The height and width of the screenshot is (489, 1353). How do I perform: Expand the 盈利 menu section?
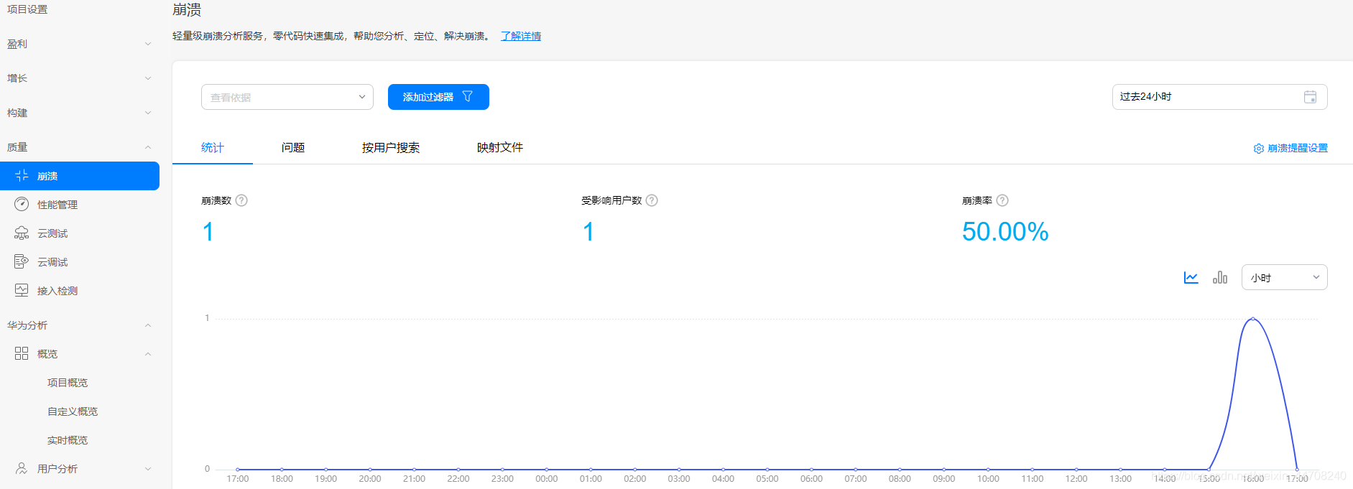tap(148, 44)
